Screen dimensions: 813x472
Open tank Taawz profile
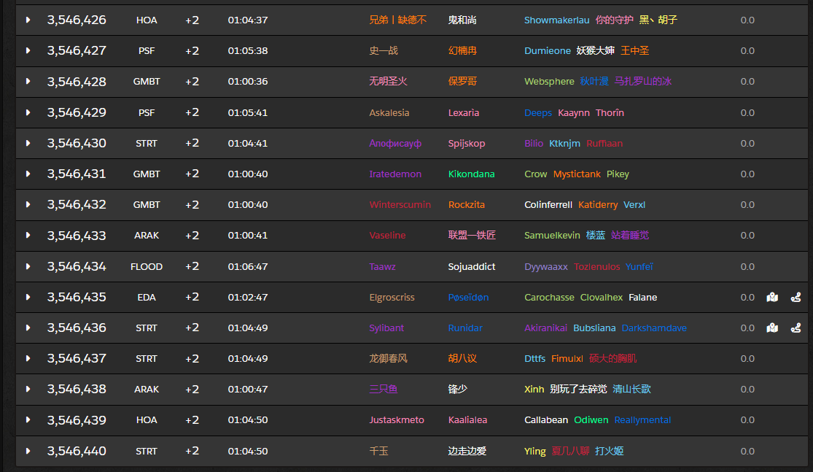coord(382,266)
